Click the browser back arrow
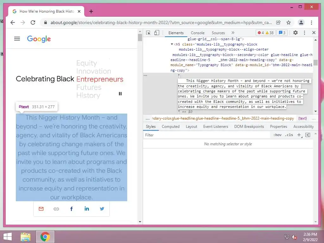This screenshot has width=324, height=243. point(13,22)
